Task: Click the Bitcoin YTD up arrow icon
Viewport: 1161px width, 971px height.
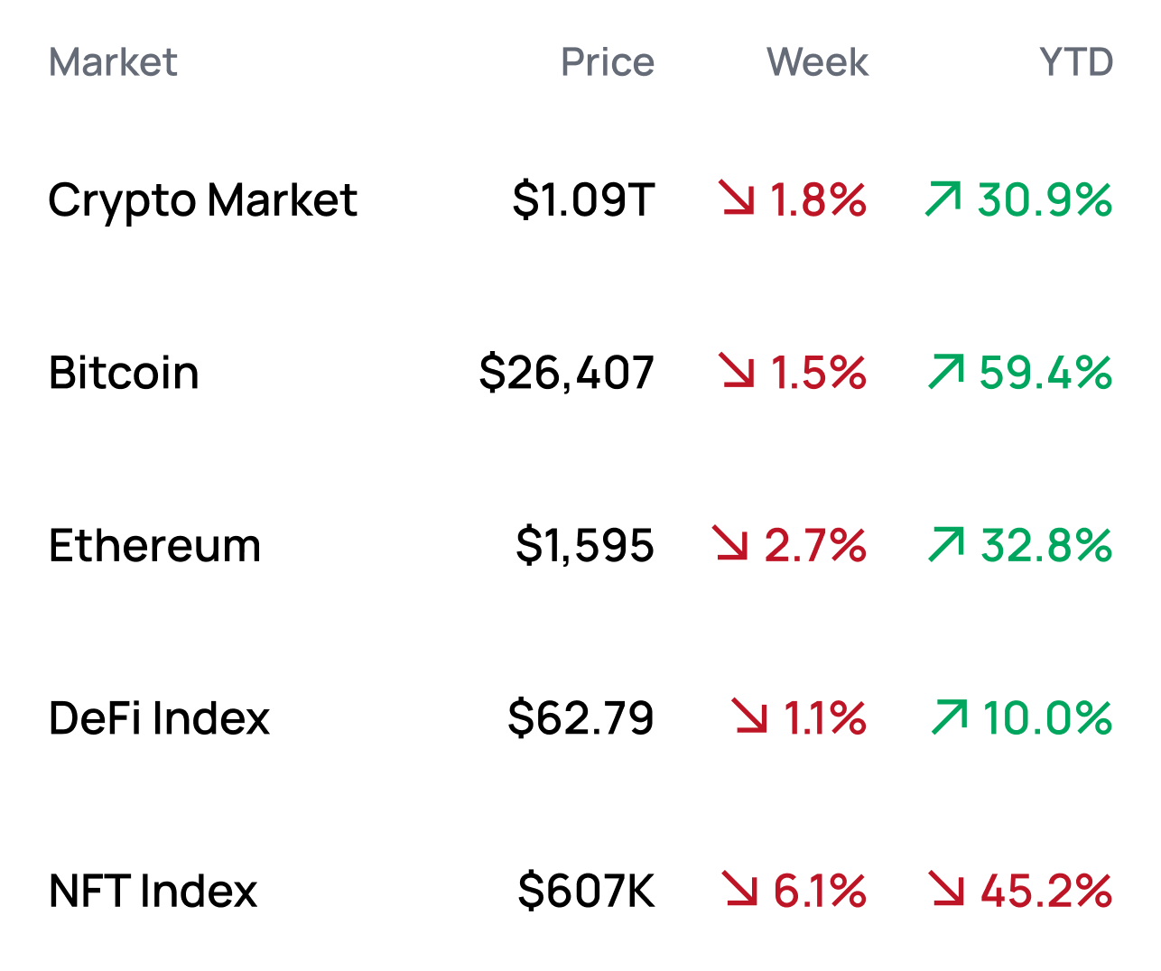Action: [946, 371]
